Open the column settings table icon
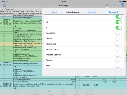Image resolution: width=127 pixels, height=95 pixels. pos(107,5)
